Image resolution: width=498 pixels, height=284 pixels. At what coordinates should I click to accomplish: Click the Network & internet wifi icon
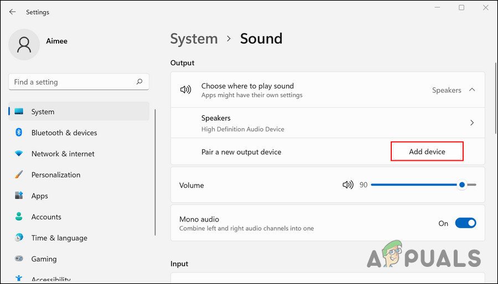tap(19, 154)
